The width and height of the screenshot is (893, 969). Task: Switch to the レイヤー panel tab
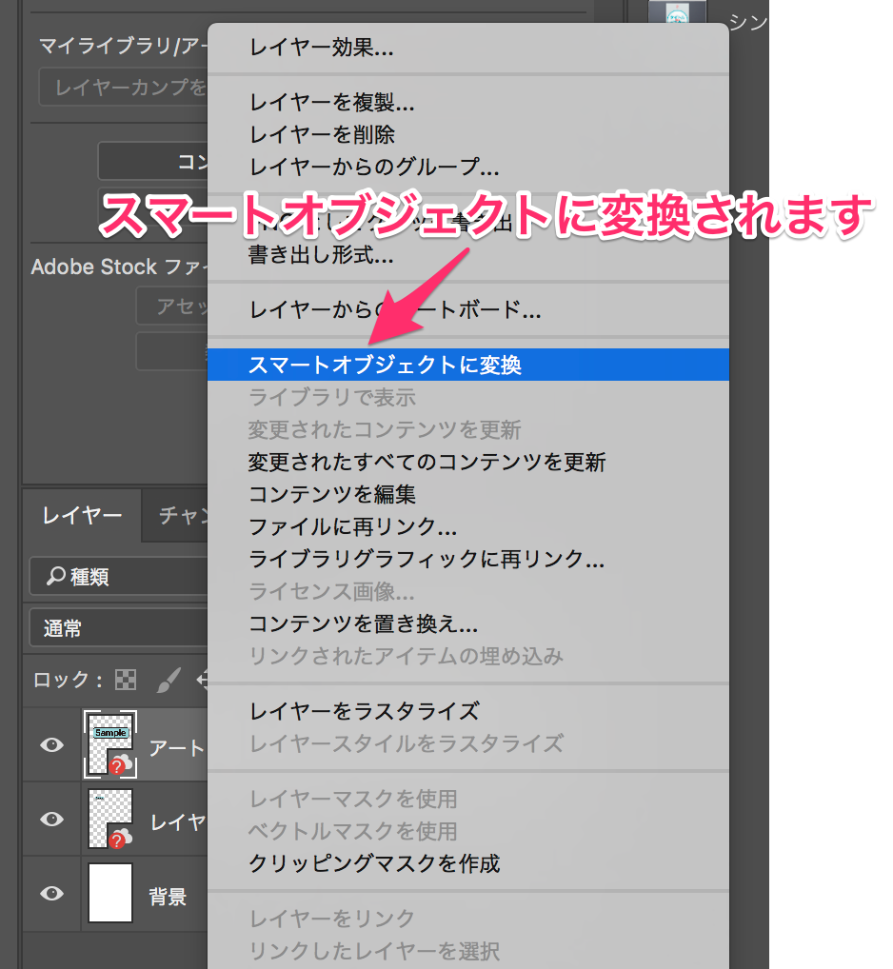82,515
